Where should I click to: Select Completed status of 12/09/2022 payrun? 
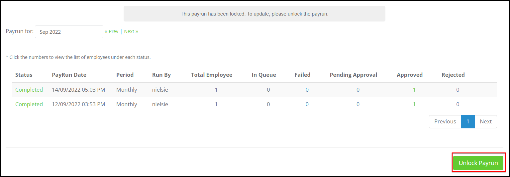click(29, 104)
